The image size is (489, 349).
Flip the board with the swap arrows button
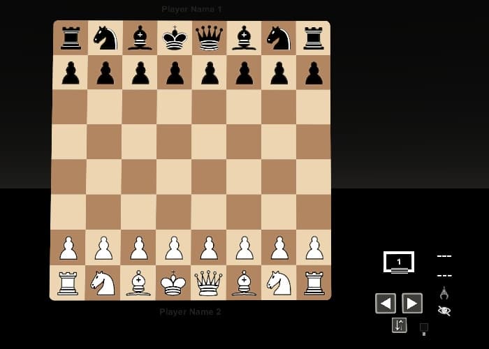pyautogui.click(x=400, y=325)
